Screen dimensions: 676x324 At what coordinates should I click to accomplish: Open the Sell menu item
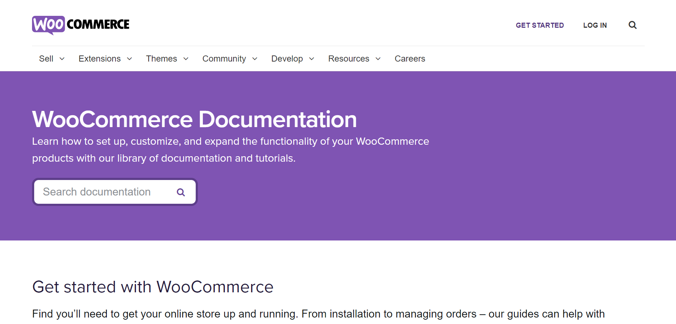pos(46,59)
